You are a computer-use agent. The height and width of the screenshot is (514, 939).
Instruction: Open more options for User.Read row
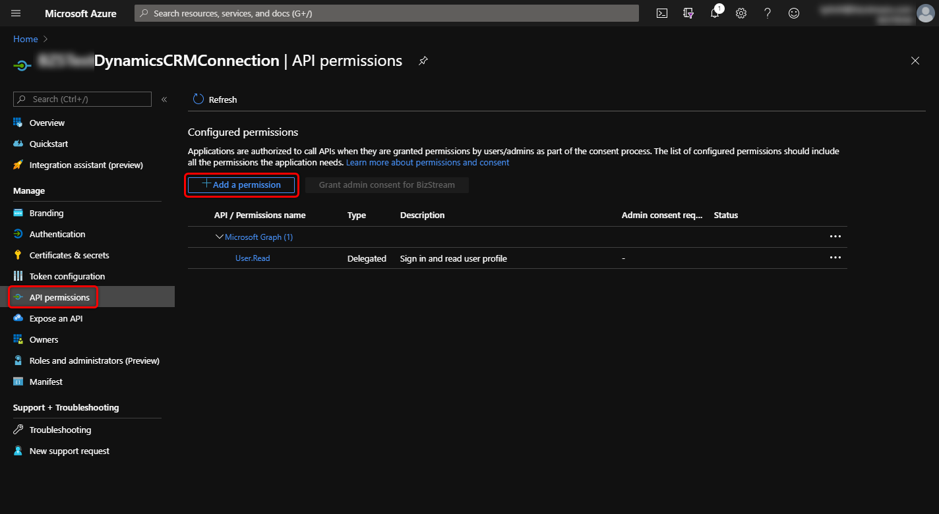pyautogui.click(x=835, y=258)
